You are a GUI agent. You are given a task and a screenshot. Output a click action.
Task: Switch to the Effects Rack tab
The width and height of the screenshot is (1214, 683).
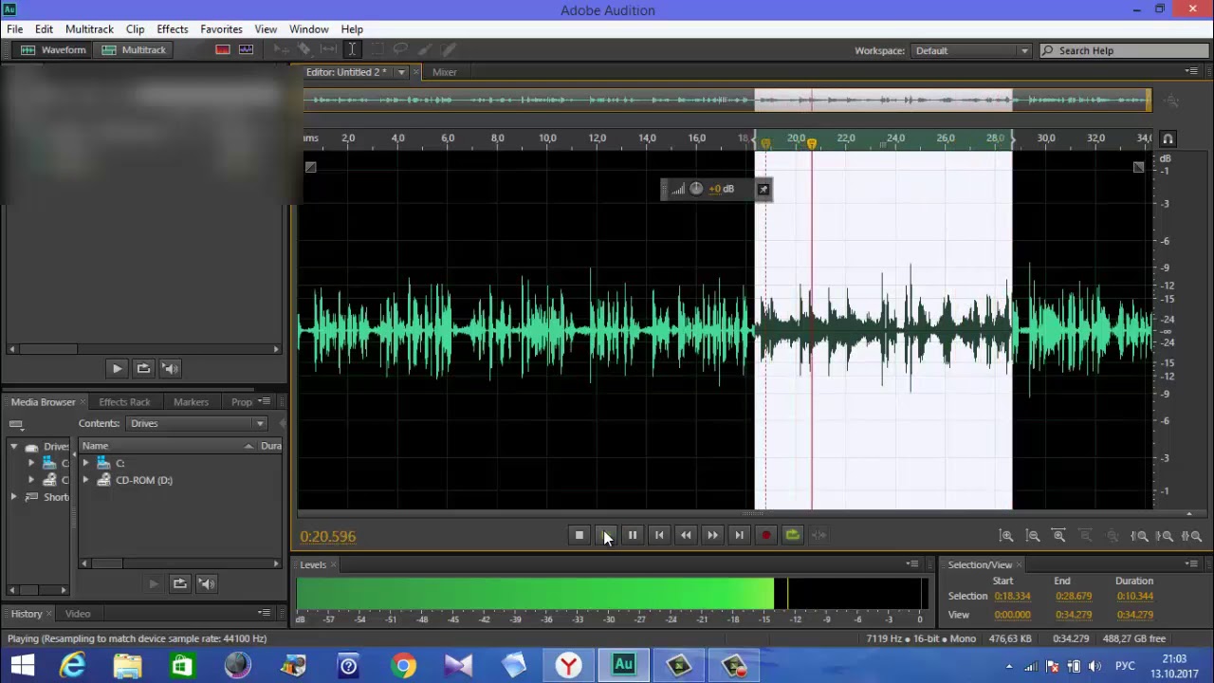pyautogui.click(x=124, y=402)
